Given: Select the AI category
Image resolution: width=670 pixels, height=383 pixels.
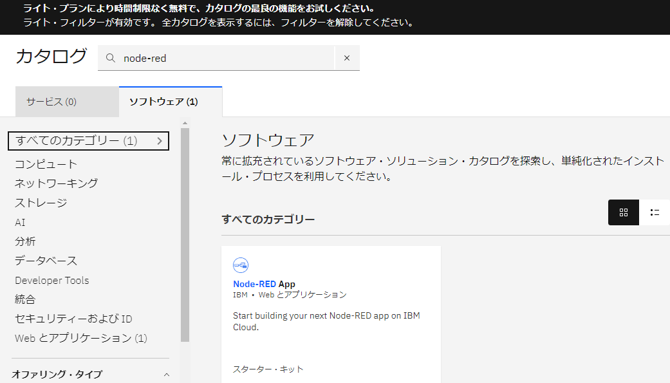Looking at the screenshot, I should coord(20,222).
